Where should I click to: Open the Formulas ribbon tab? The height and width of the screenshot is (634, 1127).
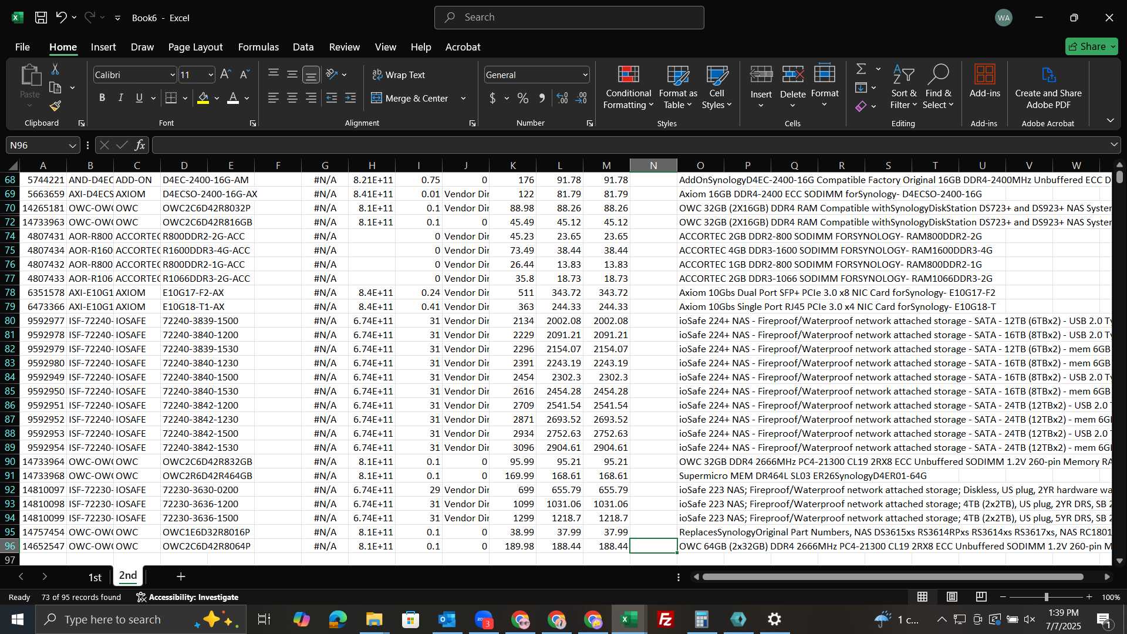coord(258,47)
